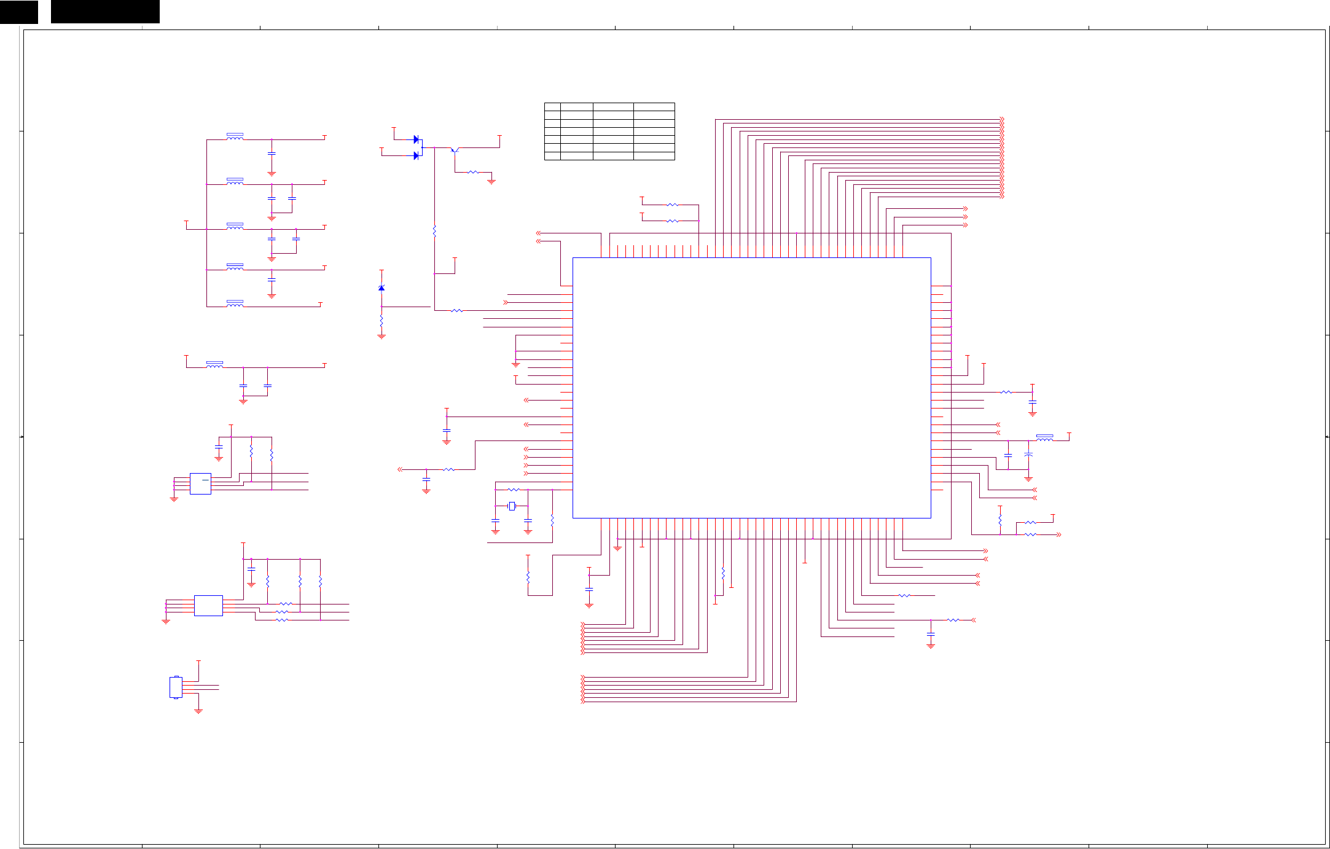This screenshot has height=849, width=1330.
Task: Select the topmost inductor in the left filter column
Action: [235, 138]
